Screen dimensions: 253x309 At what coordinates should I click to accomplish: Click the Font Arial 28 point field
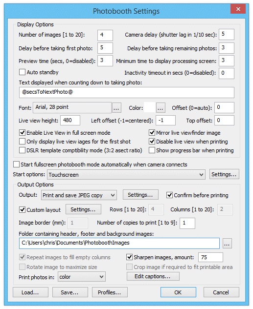(x=72, y=107)
